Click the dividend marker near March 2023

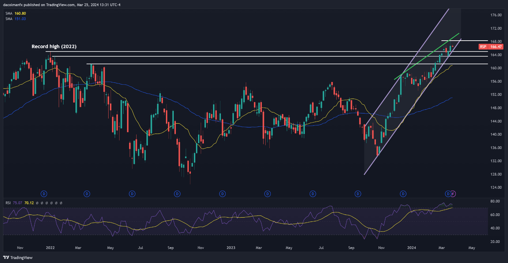[x=268, y=194]
